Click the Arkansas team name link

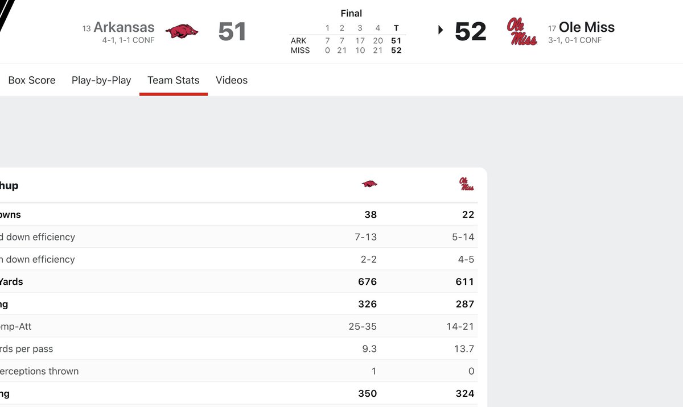tap(124, 27)
